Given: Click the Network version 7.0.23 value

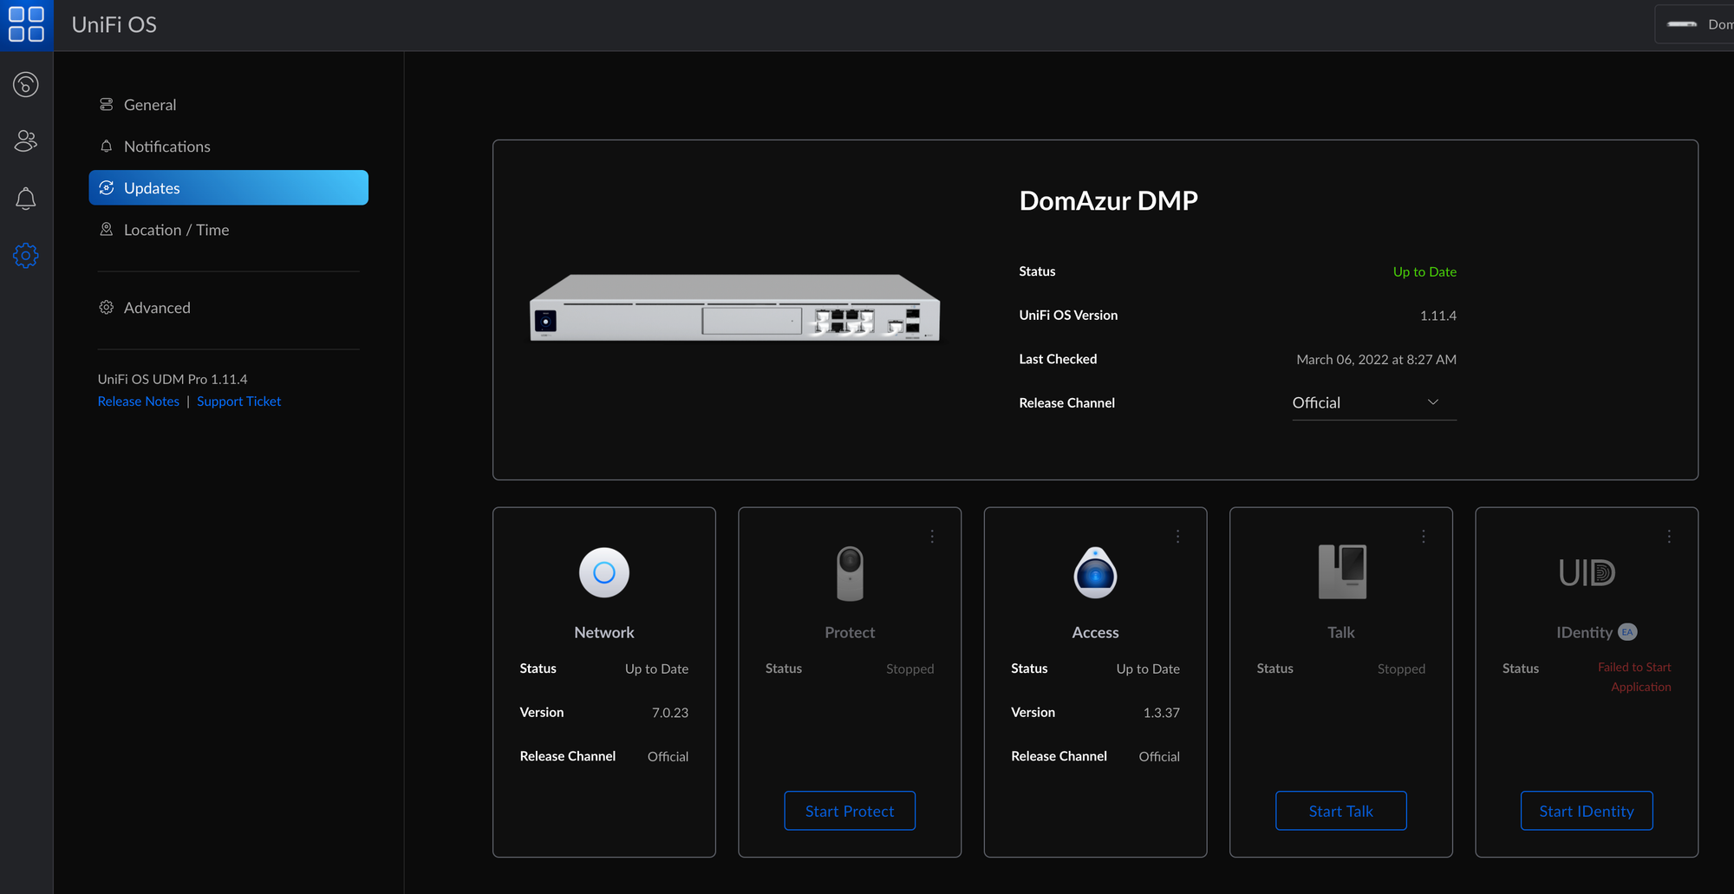Looking at the screenshot, I should click(x=670, y=713).
